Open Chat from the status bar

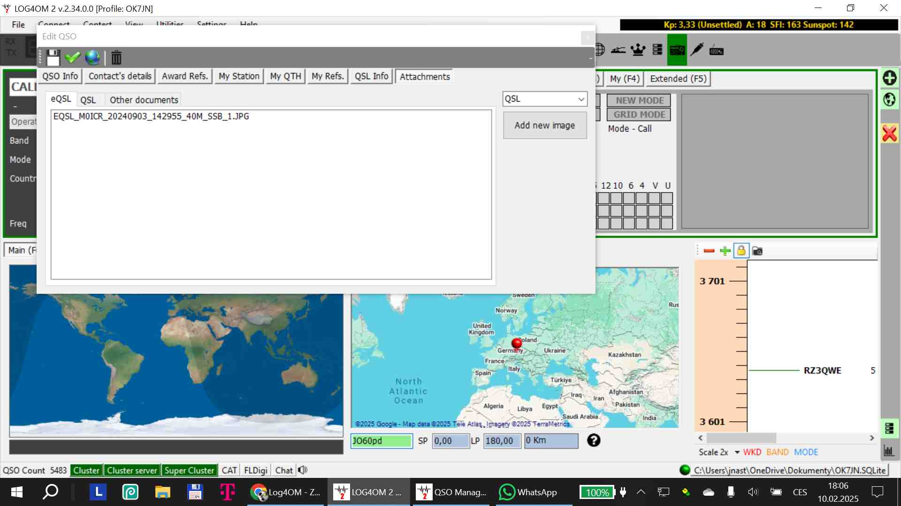click(284, 470)
